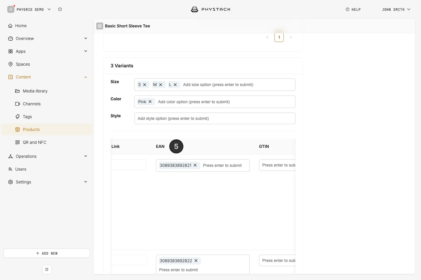
Task: Click the EAN column header
Action: pos(160,146)
